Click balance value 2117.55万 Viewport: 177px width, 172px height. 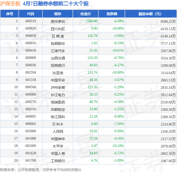point(168,139)
